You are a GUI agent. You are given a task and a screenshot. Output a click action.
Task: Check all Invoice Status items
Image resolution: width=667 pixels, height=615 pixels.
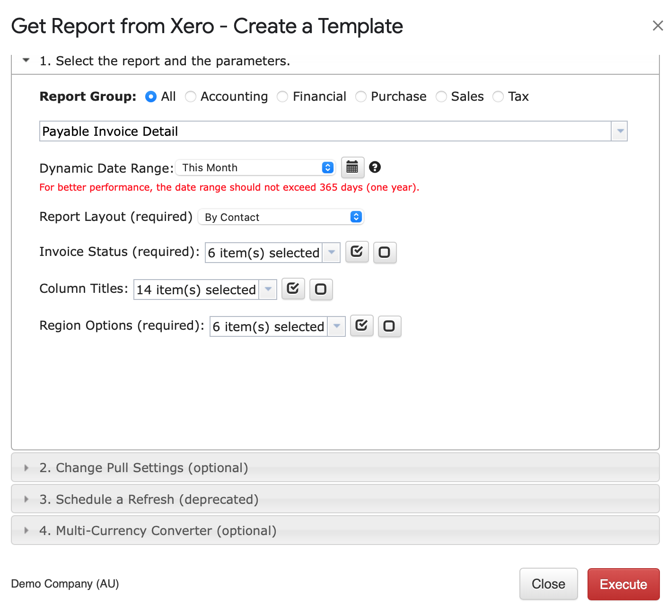click(x=357, y=252)
